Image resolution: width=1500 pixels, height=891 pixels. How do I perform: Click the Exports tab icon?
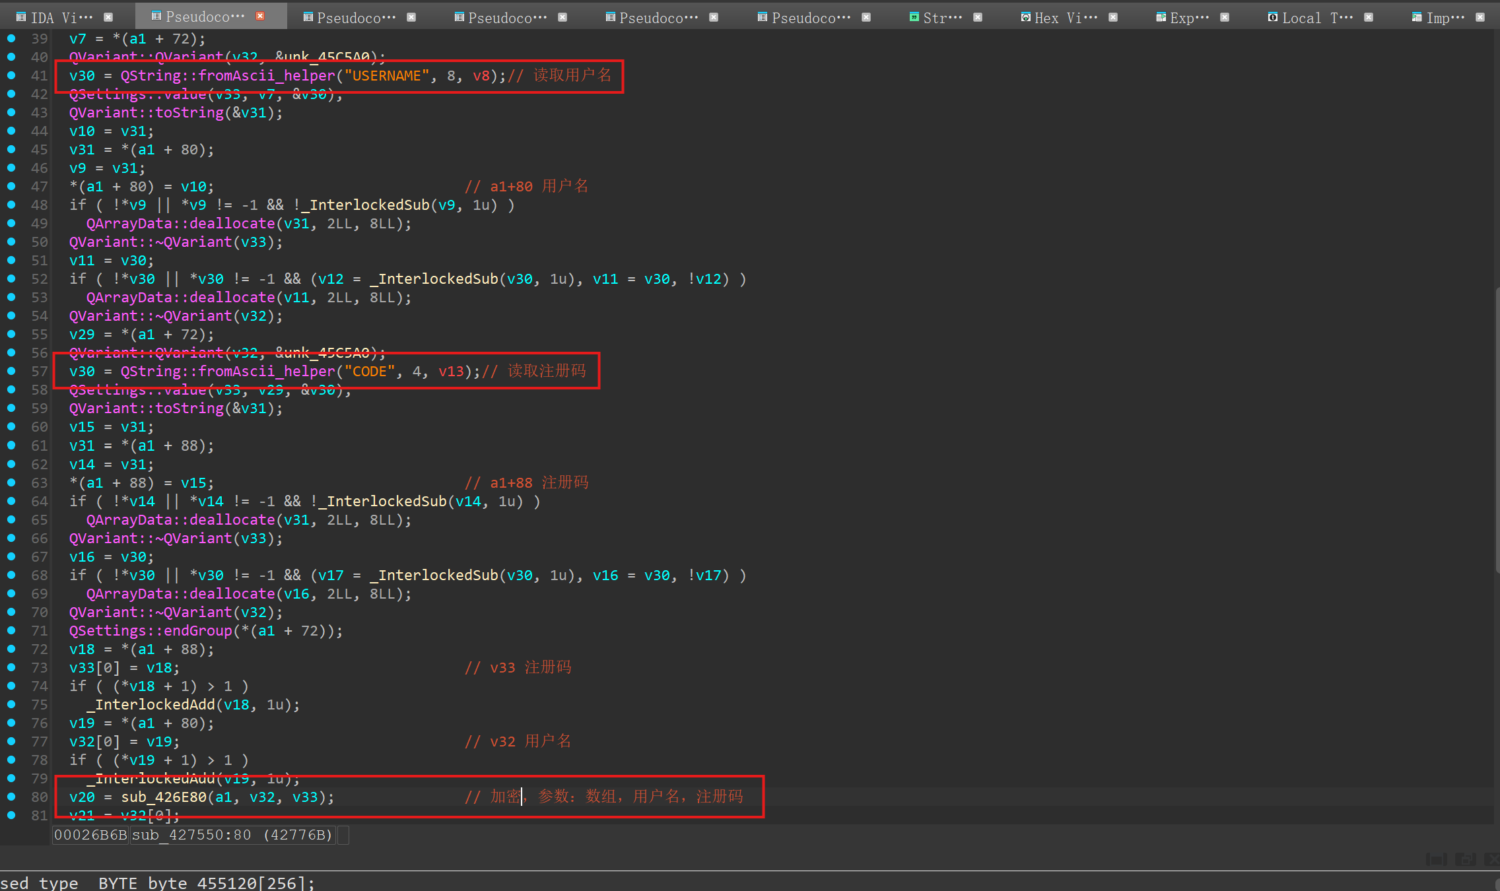click(1161, 17)
